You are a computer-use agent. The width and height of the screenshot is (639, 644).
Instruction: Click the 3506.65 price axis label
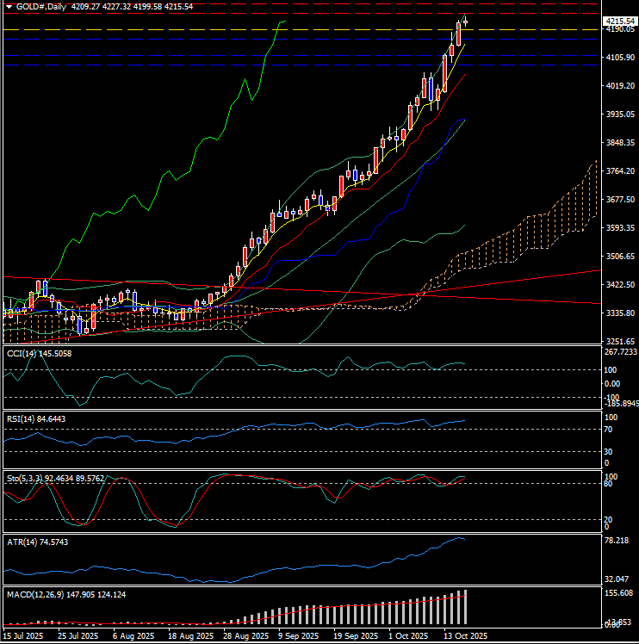(619, 257)
